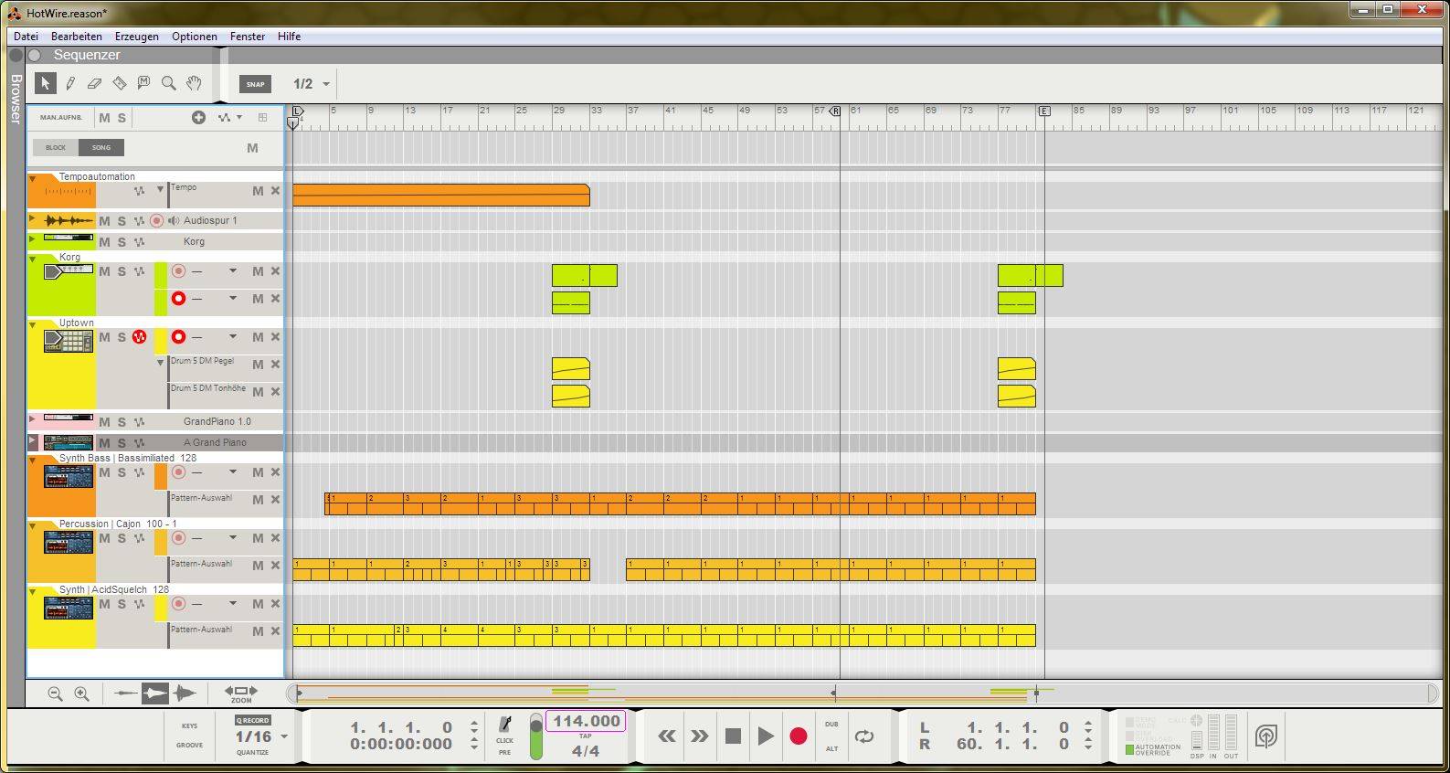
Task: Select the Hand tool
Action: pyautogui.click(x=194, y=83)
